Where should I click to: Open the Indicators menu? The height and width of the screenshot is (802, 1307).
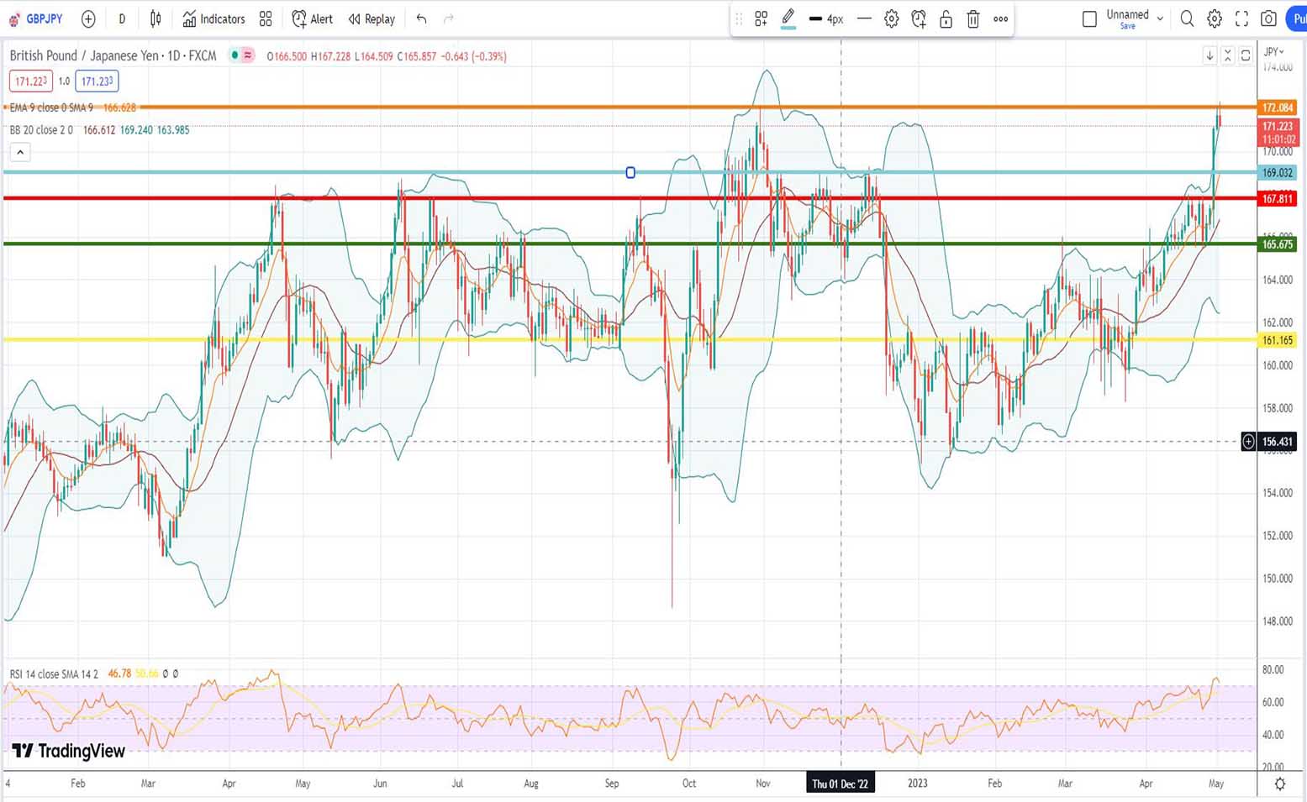[x=214, y=18]
